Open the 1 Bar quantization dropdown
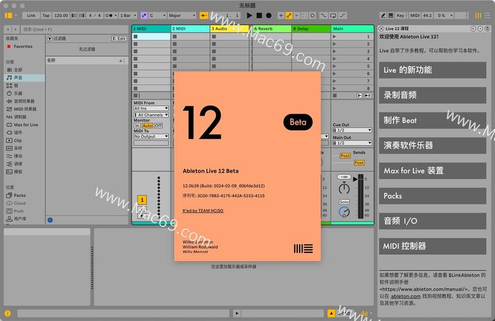 tap(128, 15)
